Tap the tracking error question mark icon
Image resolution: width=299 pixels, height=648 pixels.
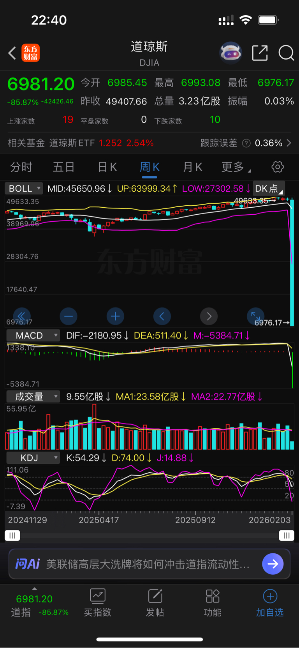pos(246,143)
